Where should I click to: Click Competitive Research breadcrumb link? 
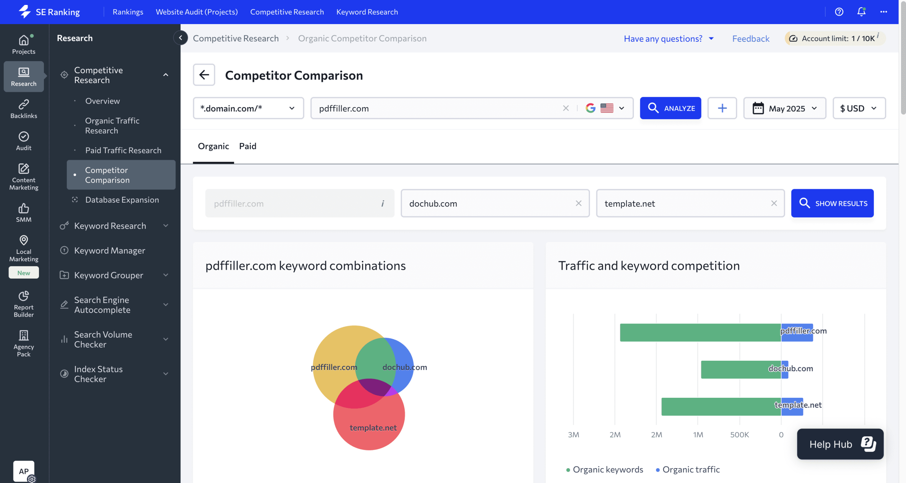pyautogui.click(x=236, y=38)
